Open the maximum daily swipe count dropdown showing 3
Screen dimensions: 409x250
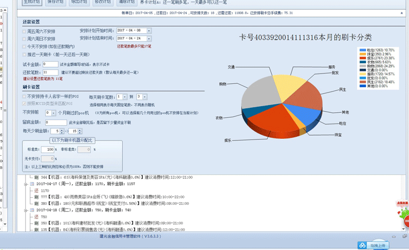click(145, 97)
